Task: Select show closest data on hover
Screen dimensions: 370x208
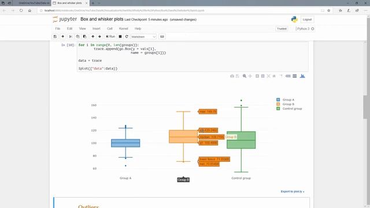Action: pos(288,76)
